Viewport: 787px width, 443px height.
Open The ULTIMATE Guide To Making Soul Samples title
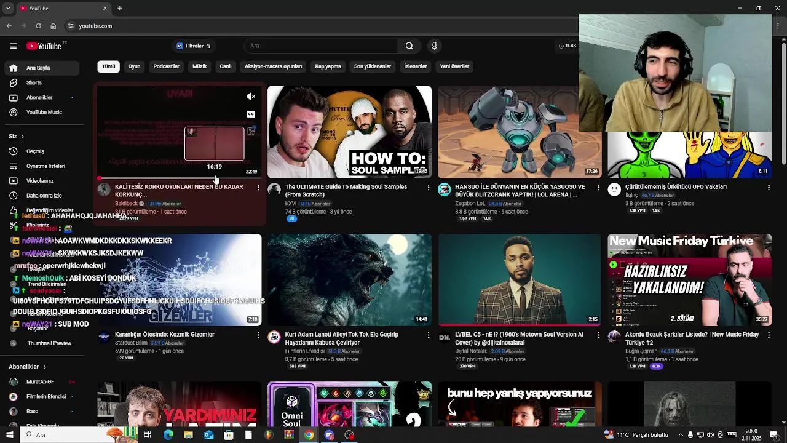346,190
